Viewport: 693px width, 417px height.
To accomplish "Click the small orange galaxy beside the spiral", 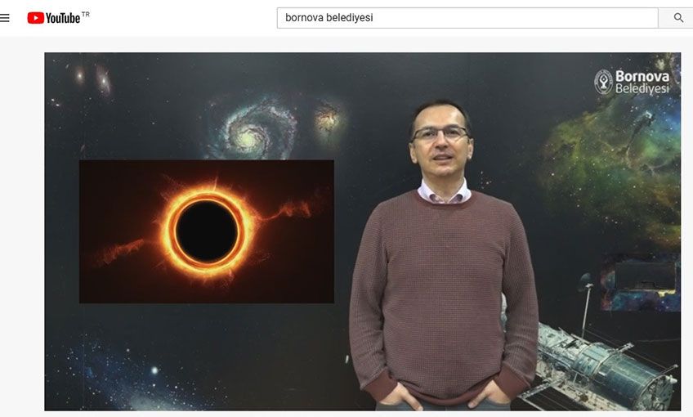I will point(328,119).
